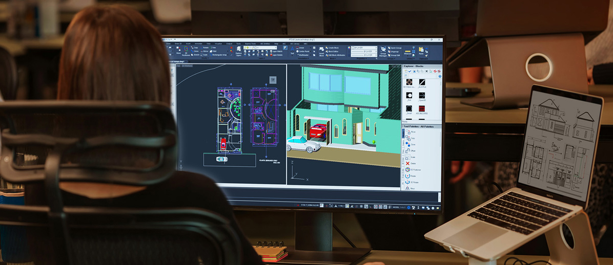Switch to the Express Tools tab
The height and width of the screenshot is (265, 613).
pyautogui.click(x=250, y=44)
